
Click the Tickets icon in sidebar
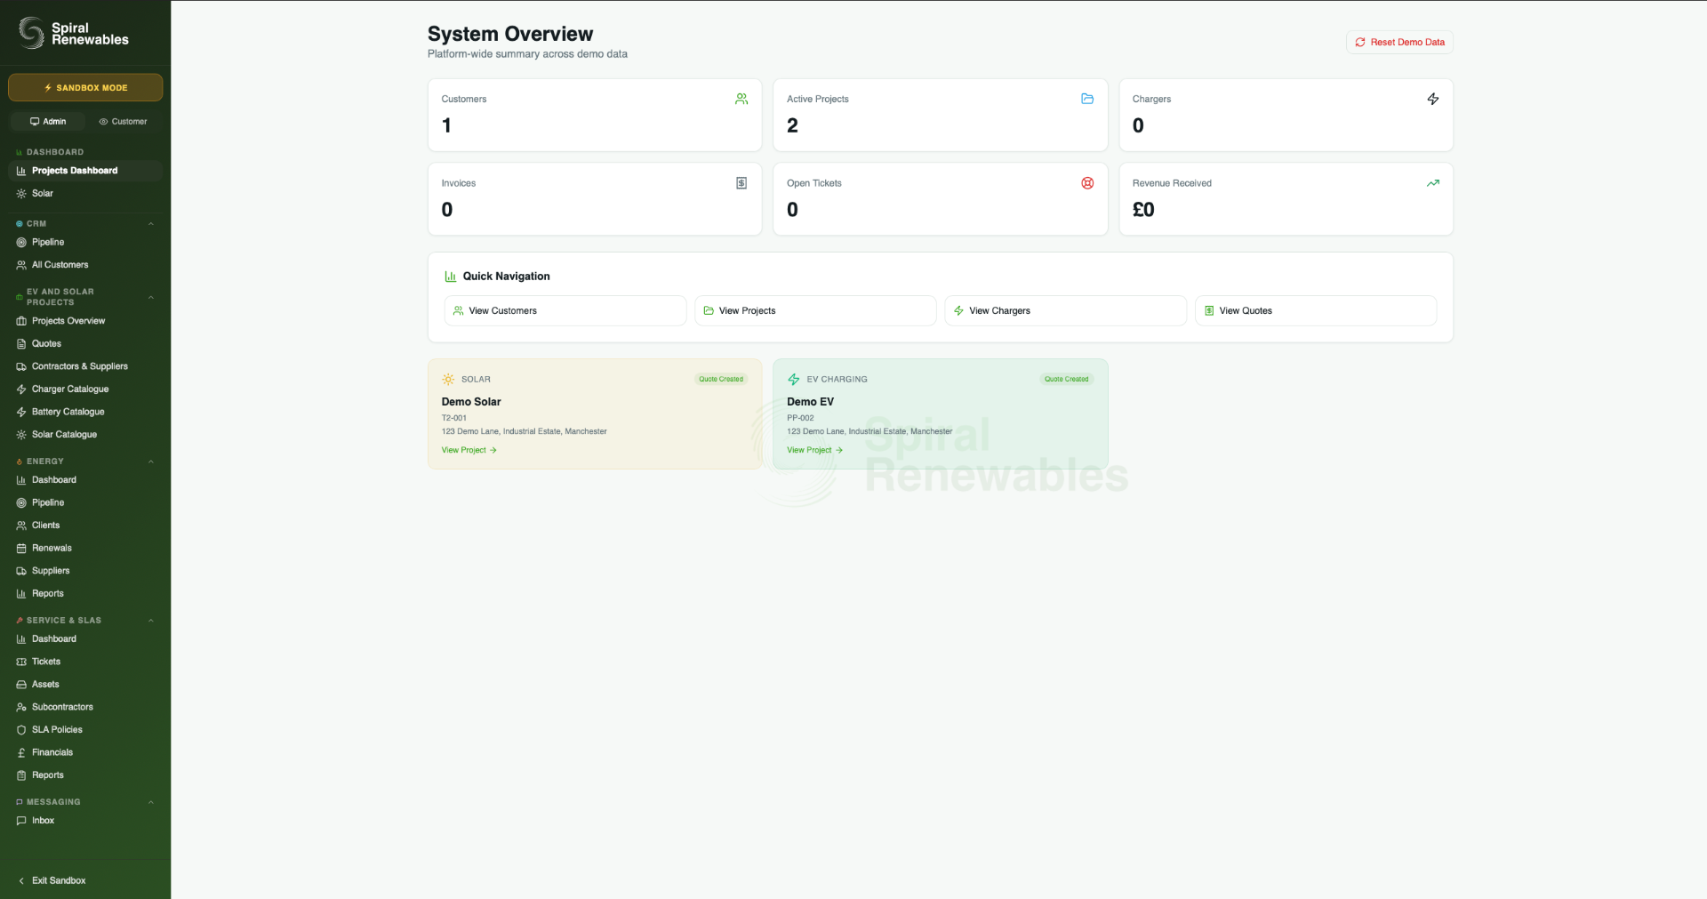pos(21,662)
